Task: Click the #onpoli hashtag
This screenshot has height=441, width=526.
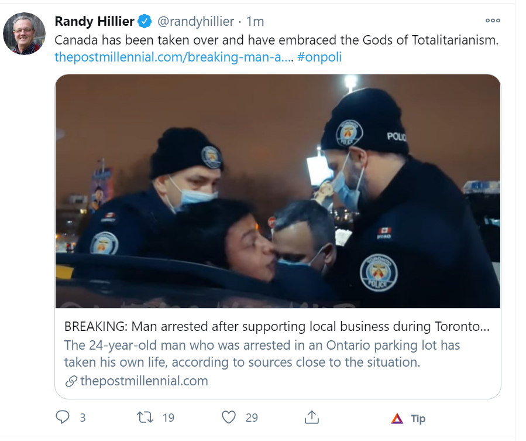Action: coord(319,57)
